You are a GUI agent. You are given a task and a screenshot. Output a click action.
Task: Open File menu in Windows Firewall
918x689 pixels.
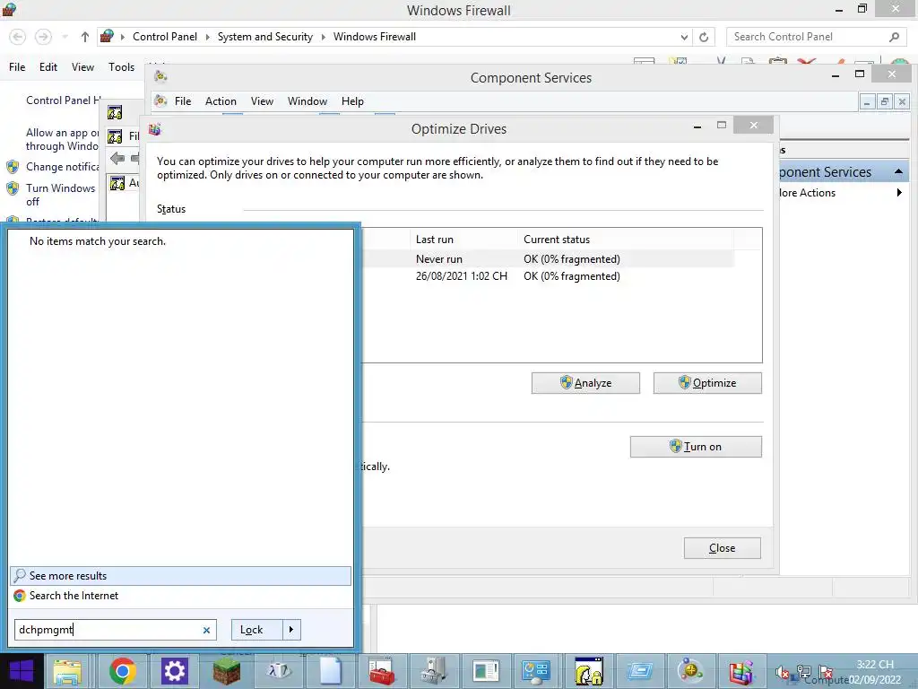click(x=17, y=67)
